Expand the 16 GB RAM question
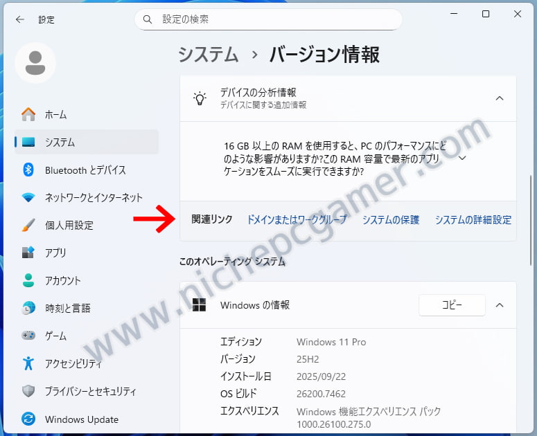This screenshot has height=436, width=537. click(x=462, y=158)
